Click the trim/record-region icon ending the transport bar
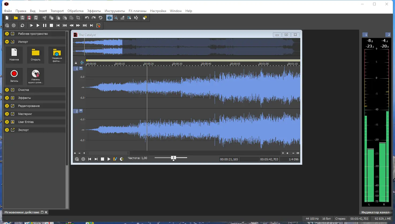The height and width of the screenshot is (224, 395). click(98, 25)
